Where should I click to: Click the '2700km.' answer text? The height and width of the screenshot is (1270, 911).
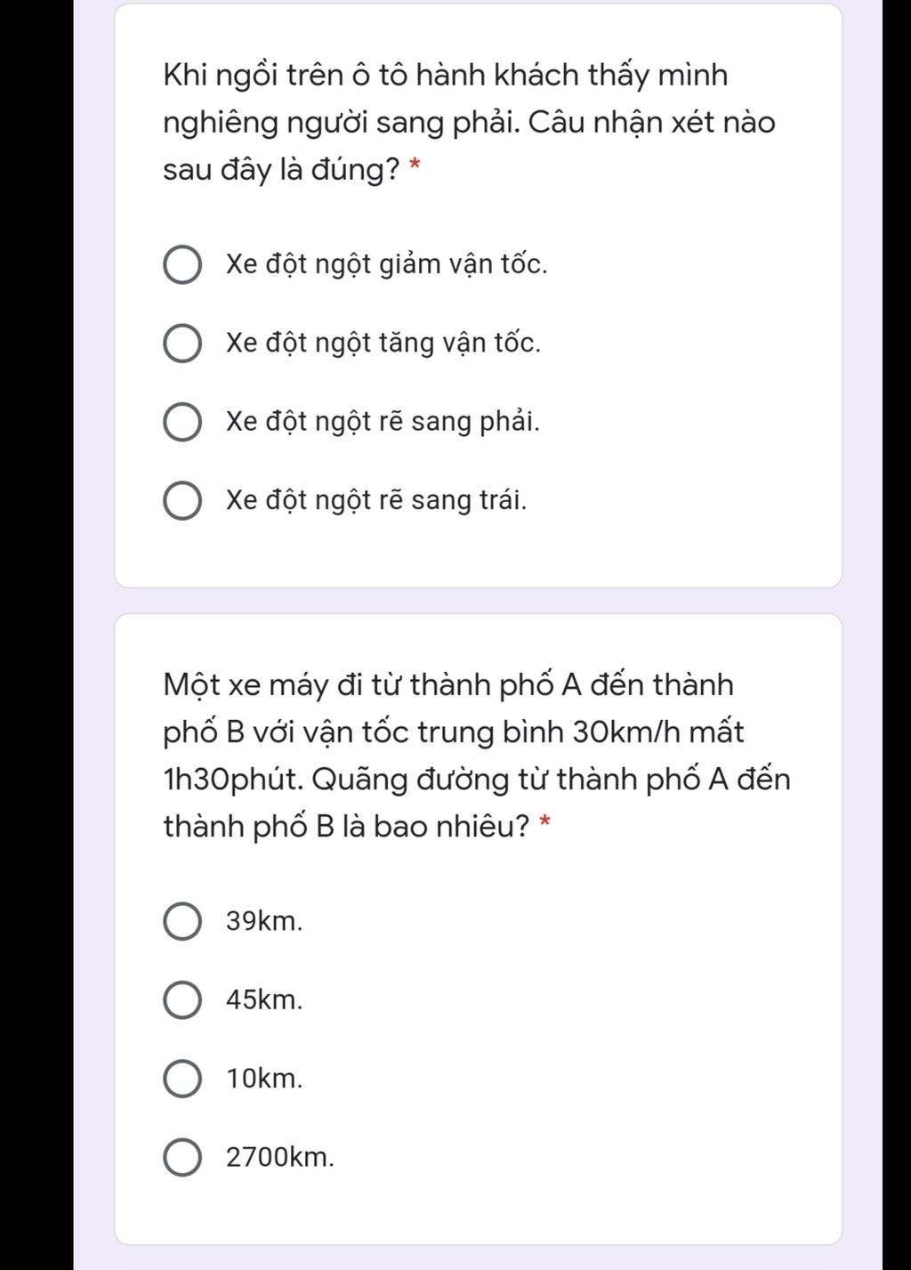(x=280, y=1158)
